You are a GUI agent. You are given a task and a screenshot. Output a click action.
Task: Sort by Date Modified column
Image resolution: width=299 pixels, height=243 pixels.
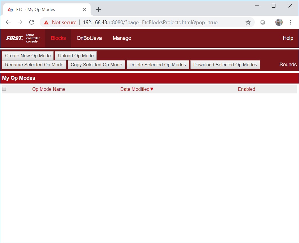pyautogui.click(x=135, y=89)
